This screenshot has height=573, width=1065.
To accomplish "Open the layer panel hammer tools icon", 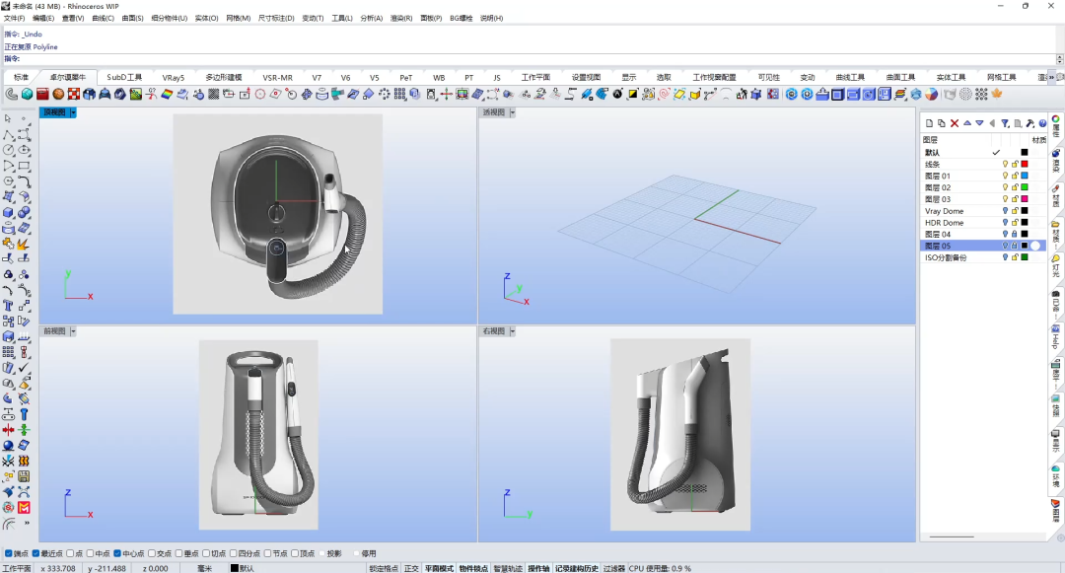I will 1030,123.
